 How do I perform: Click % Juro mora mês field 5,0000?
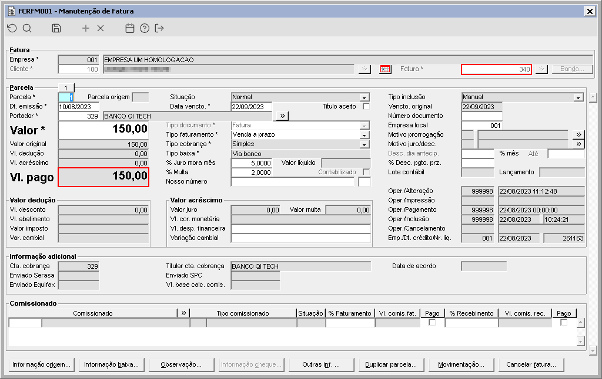252,163
